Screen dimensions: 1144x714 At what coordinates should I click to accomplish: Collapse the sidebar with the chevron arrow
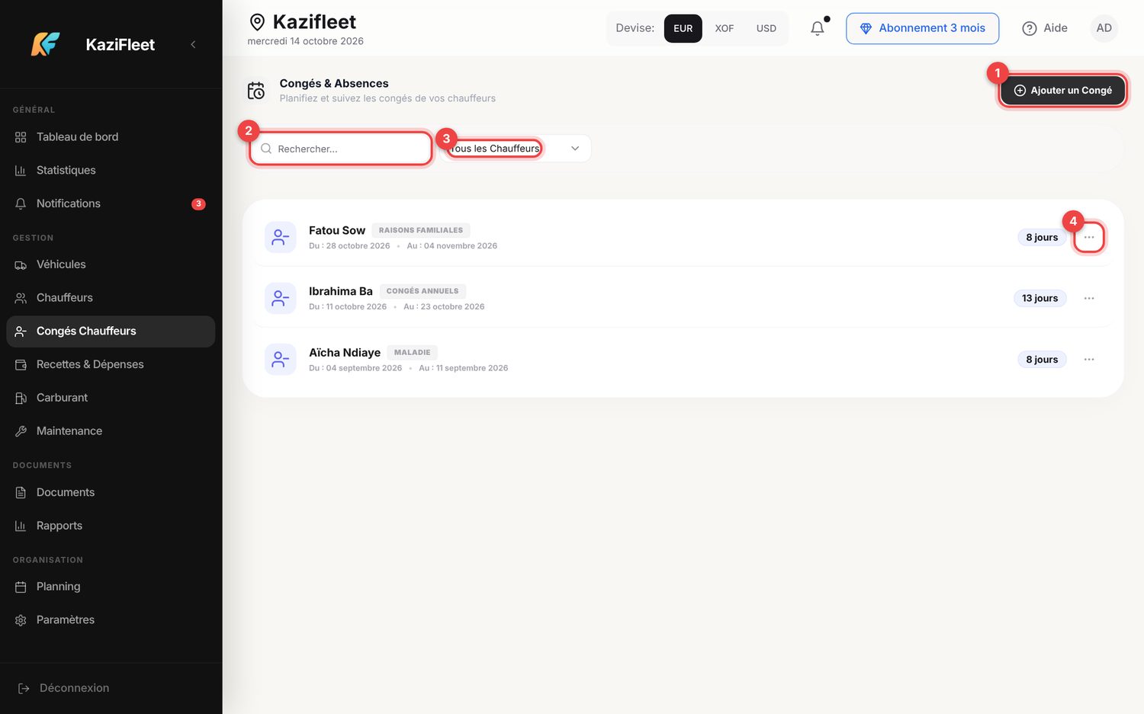click(x=193, y=44)
